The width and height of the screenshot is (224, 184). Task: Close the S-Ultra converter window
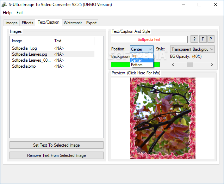pos(216,5)
